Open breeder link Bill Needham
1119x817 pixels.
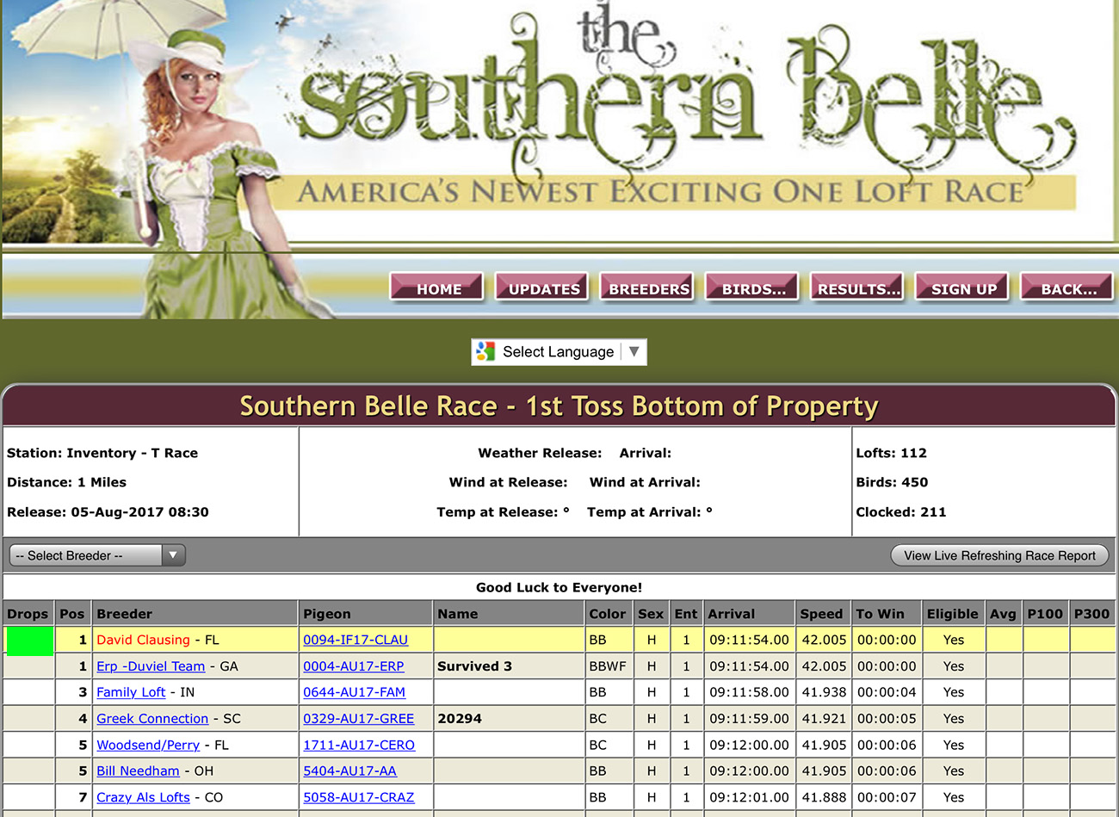coord(138,771)
